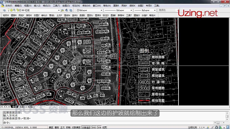Toggle 对象追踪 object tracking
The height and width of the screenshot is (129, 230).
click(x=86, y=127)
